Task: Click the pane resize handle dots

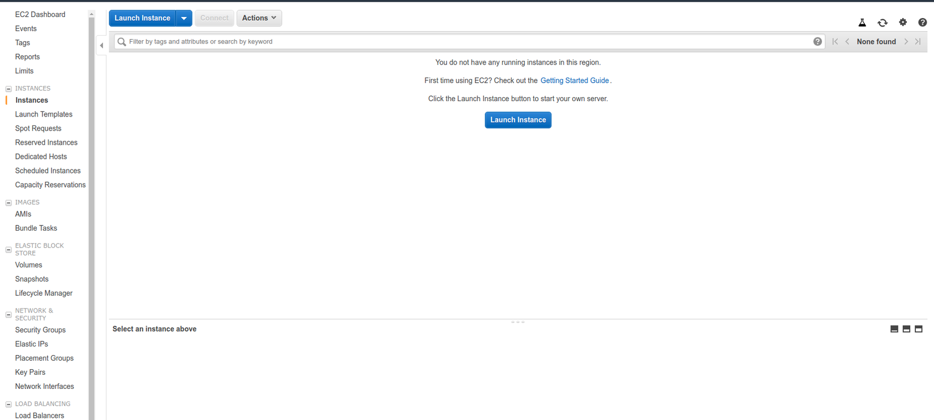Action: pos(518,322)
